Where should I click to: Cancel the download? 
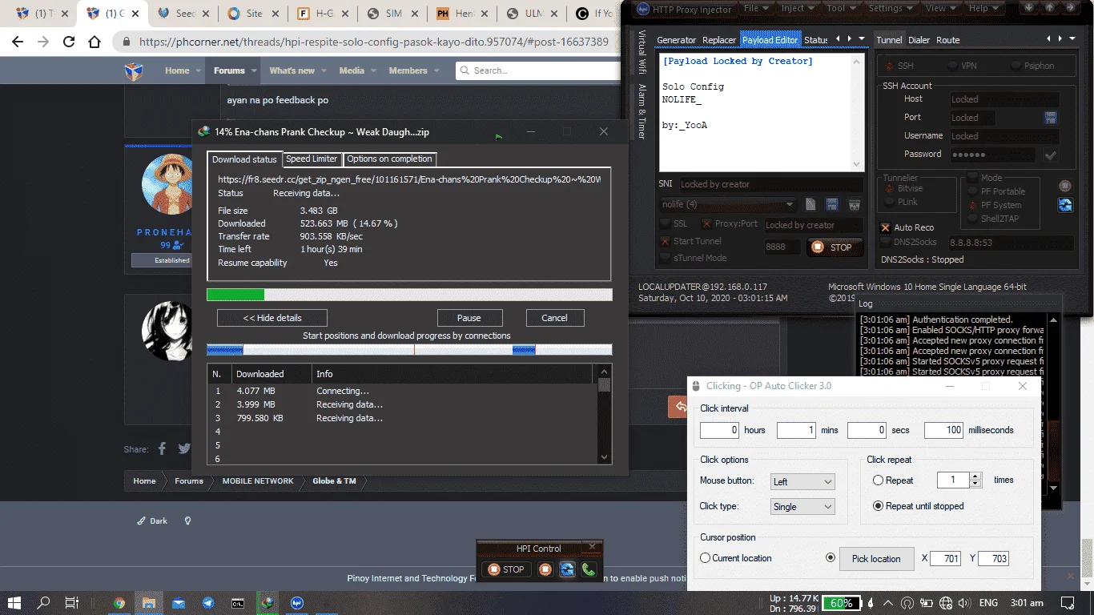pos(554,318)
